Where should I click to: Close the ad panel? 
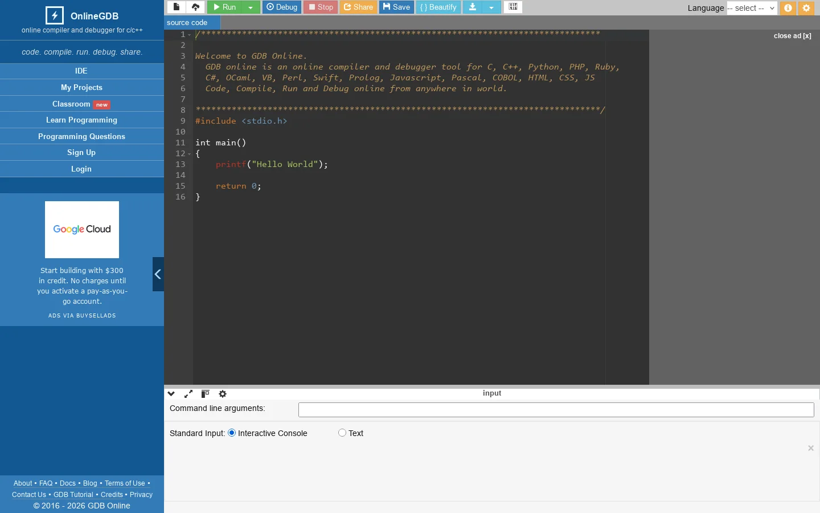(793, 36)
